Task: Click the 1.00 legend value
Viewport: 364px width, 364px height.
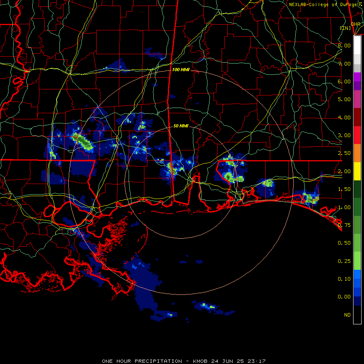Action: click(344, 207)
